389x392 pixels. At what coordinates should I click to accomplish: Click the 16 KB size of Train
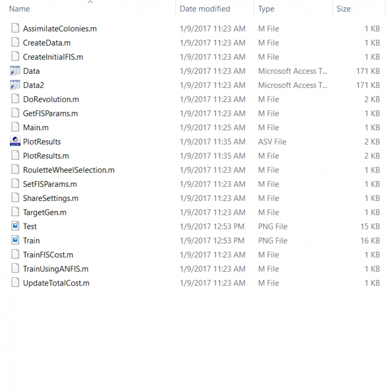click(370, 240)
